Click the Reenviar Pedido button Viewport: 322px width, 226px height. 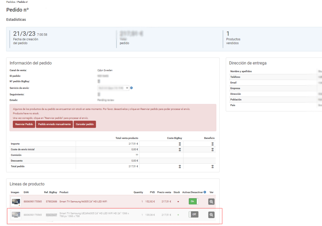tap(24, 124)
